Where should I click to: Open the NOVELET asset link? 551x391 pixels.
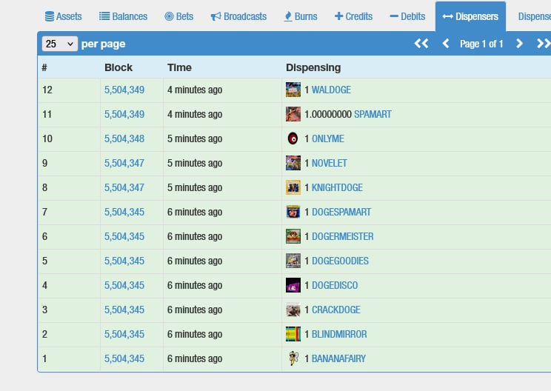tap(330, 163)
